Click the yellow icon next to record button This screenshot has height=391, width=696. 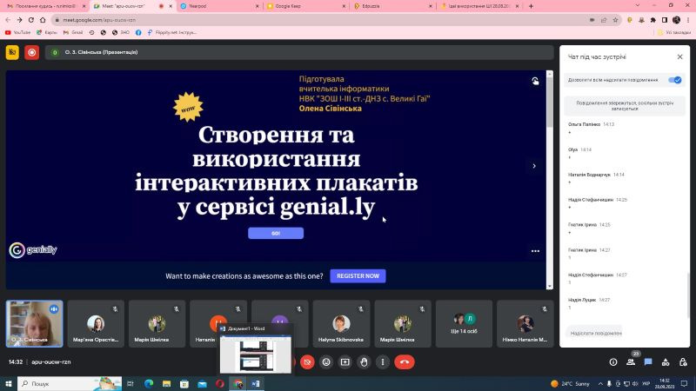click(x=12, y=52)
